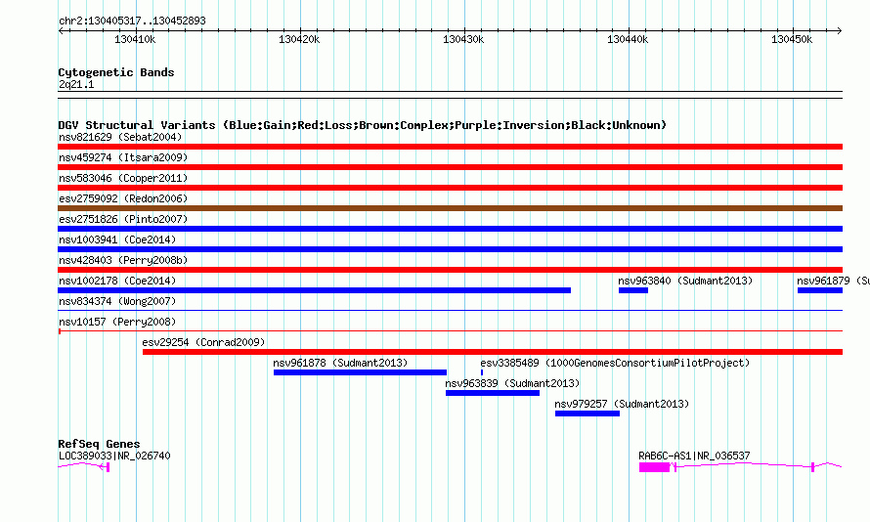Click the nsv979257 blue gain bar
Screen dimensions: 870x522
(x=587, y=413)
